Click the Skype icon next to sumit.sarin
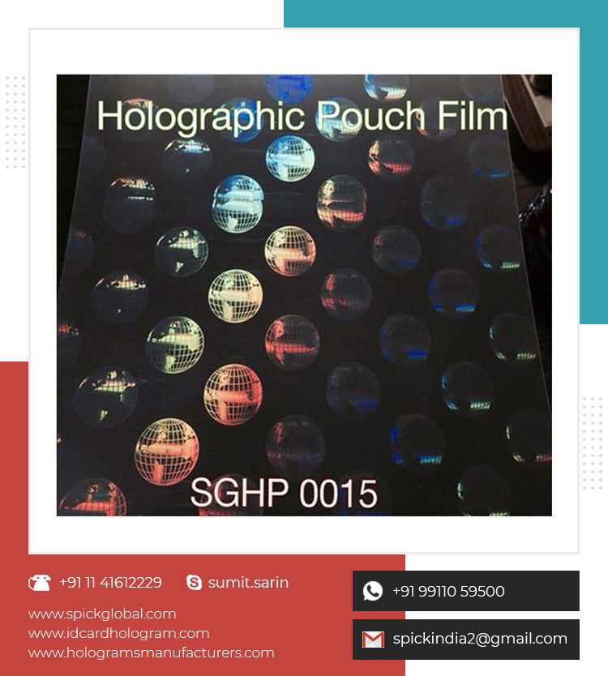Screen dimensions: 608x676 click(194, 583)
